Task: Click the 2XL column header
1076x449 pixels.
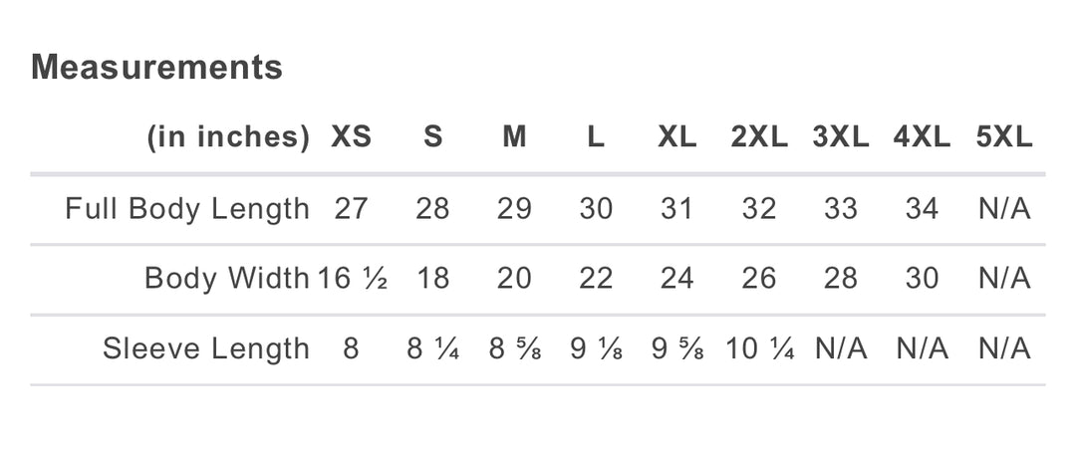Action: pos(759,137)
